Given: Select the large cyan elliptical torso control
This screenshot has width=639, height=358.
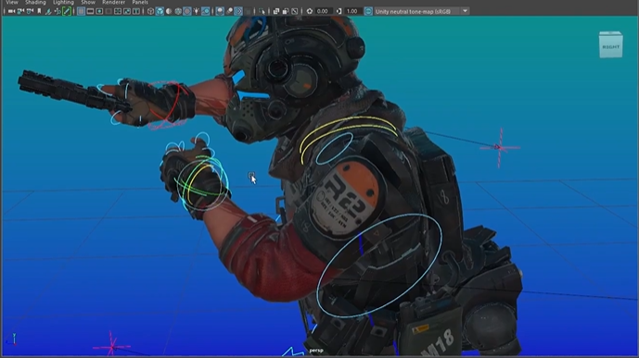Looking at the screenshot, I should coord(379,265).
